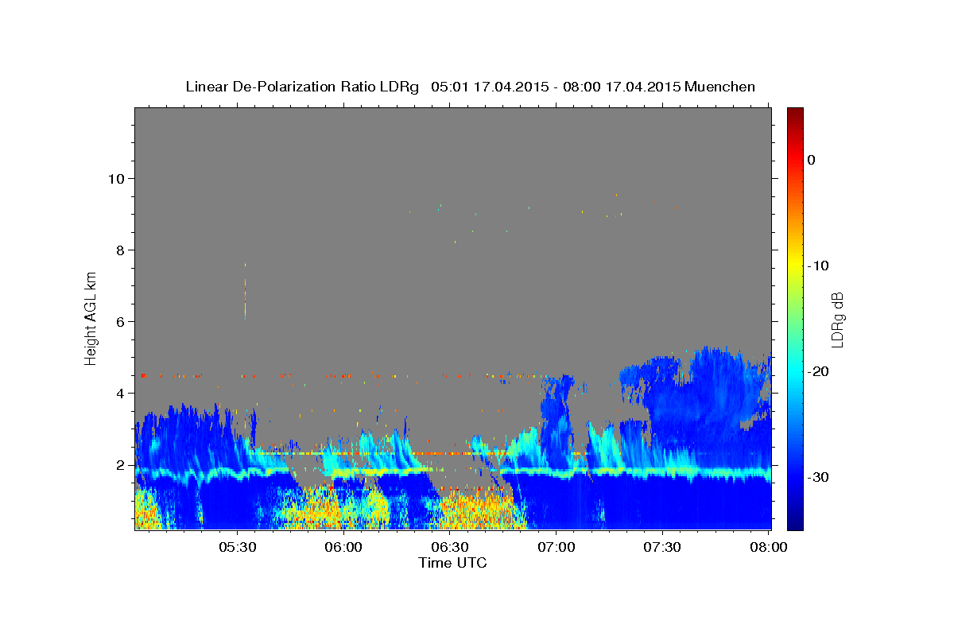The width and height of the screenshot is (954, 636).
Task: Click the '4' height tick label
Action: (x=121, y=393)
